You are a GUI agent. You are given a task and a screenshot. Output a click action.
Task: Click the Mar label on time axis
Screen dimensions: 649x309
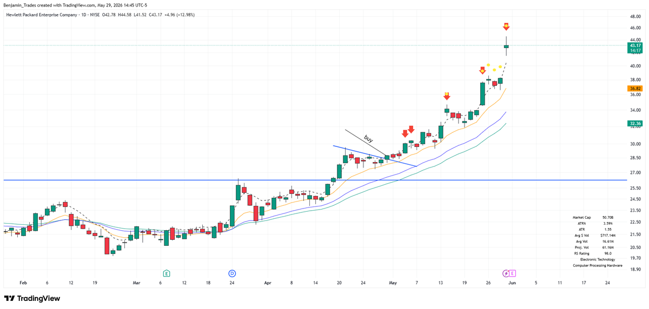(136, 283)
